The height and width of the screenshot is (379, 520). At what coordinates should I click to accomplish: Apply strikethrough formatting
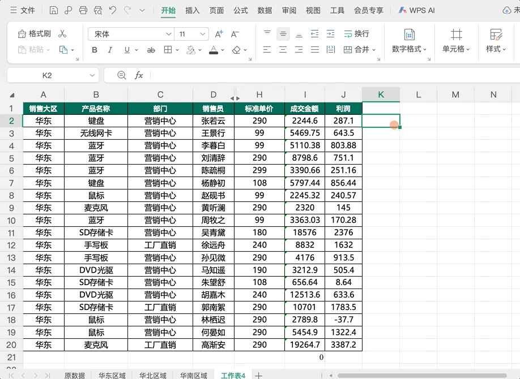click(x=151, y=50)
